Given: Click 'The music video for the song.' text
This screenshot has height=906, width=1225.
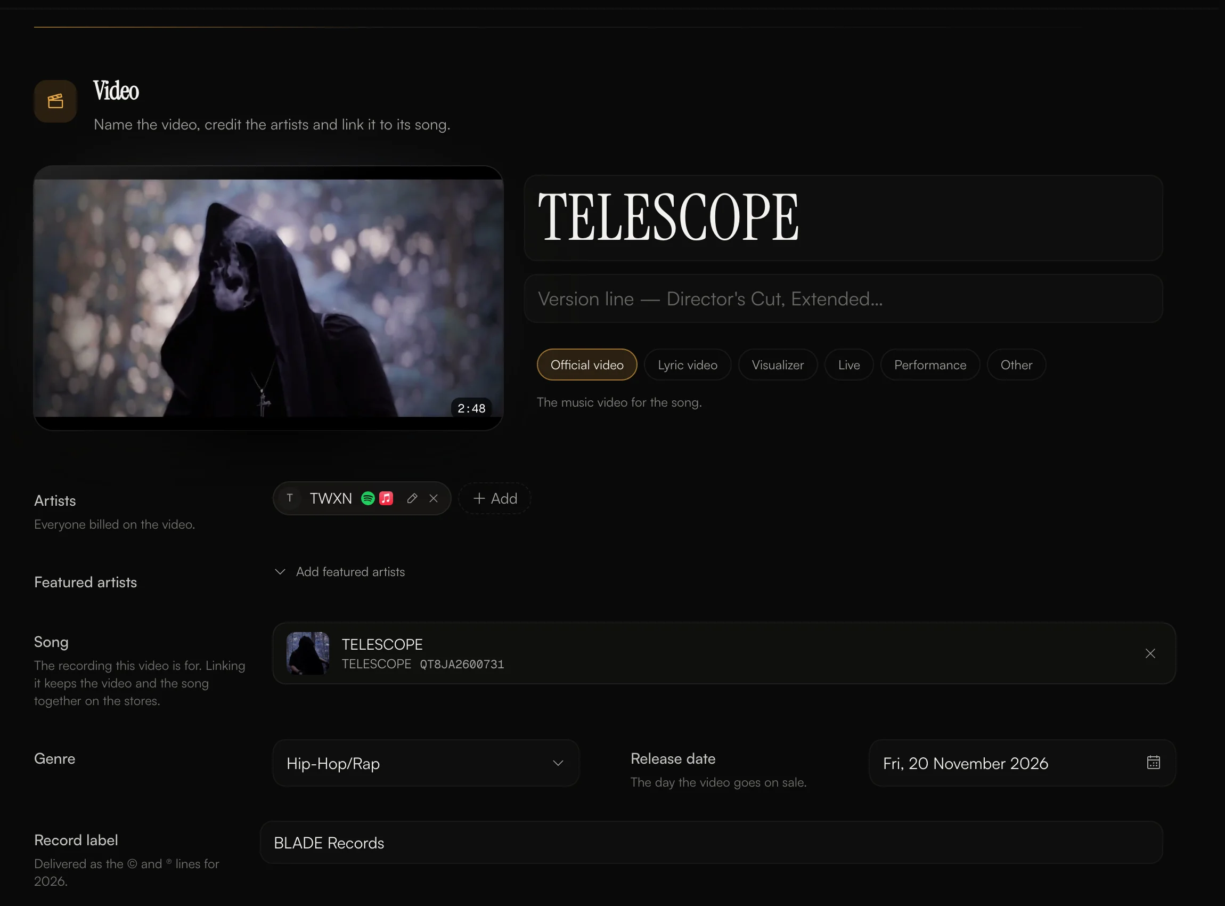Looking at the screenshot, I should (x=619, y=402).
